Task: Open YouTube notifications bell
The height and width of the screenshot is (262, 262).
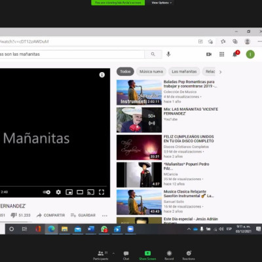Action: [x=235, y=54]
